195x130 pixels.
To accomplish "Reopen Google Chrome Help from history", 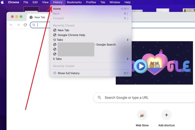I will 91,35.
